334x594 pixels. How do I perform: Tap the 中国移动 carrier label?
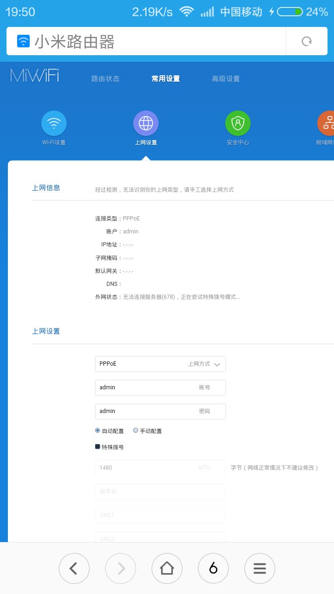point(241,12)
